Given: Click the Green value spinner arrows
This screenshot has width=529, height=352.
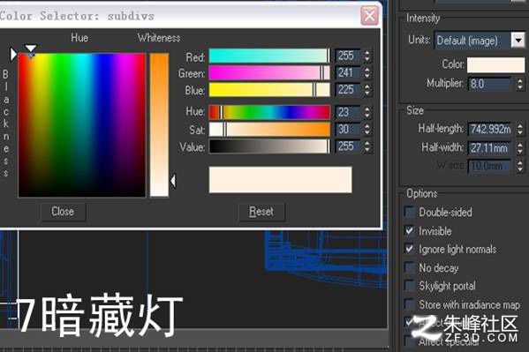Looking at the screenshot, I should point(367,73).
